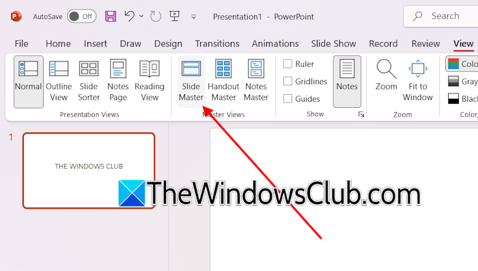Screen dimensions: 478x271
Task: Toggle the AutoSave switch
Action: pyautogui.click(x=82, y=16)
